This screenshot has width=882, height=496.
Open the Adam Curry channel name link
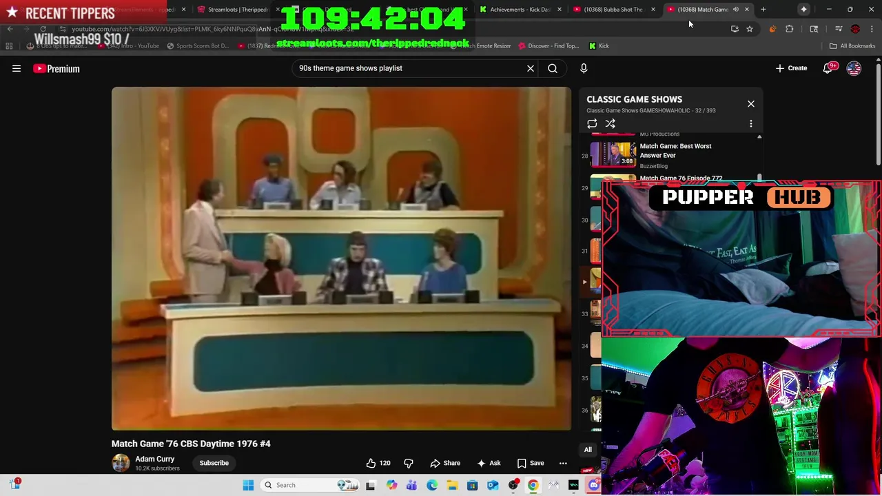155,459
